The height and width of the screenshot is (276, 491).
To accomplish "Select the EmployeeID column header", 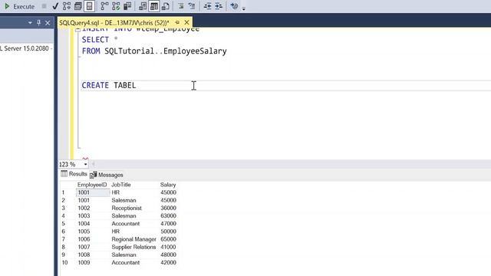I will [92, 185].
